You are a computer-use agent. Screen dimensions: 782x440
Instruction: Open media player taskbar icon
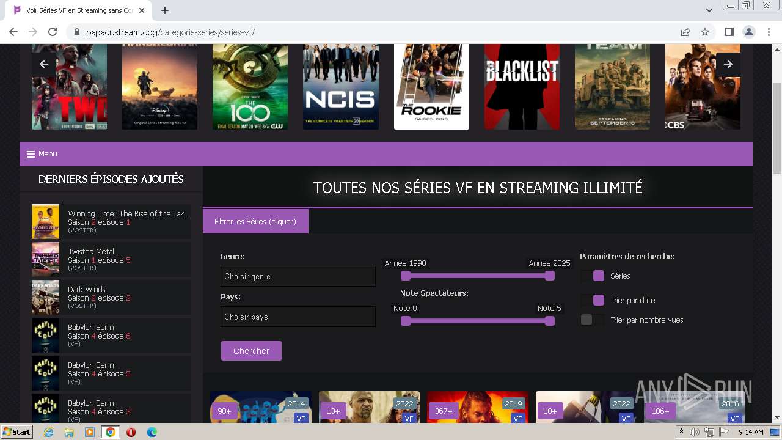click(x=90, y=432)
